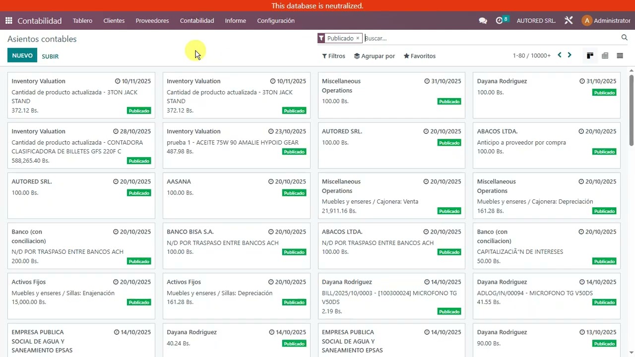Open Miscellaneous Operations 31/10/2025 card
The width and height of the screenshot is (635, 357).
click(391, 95)
